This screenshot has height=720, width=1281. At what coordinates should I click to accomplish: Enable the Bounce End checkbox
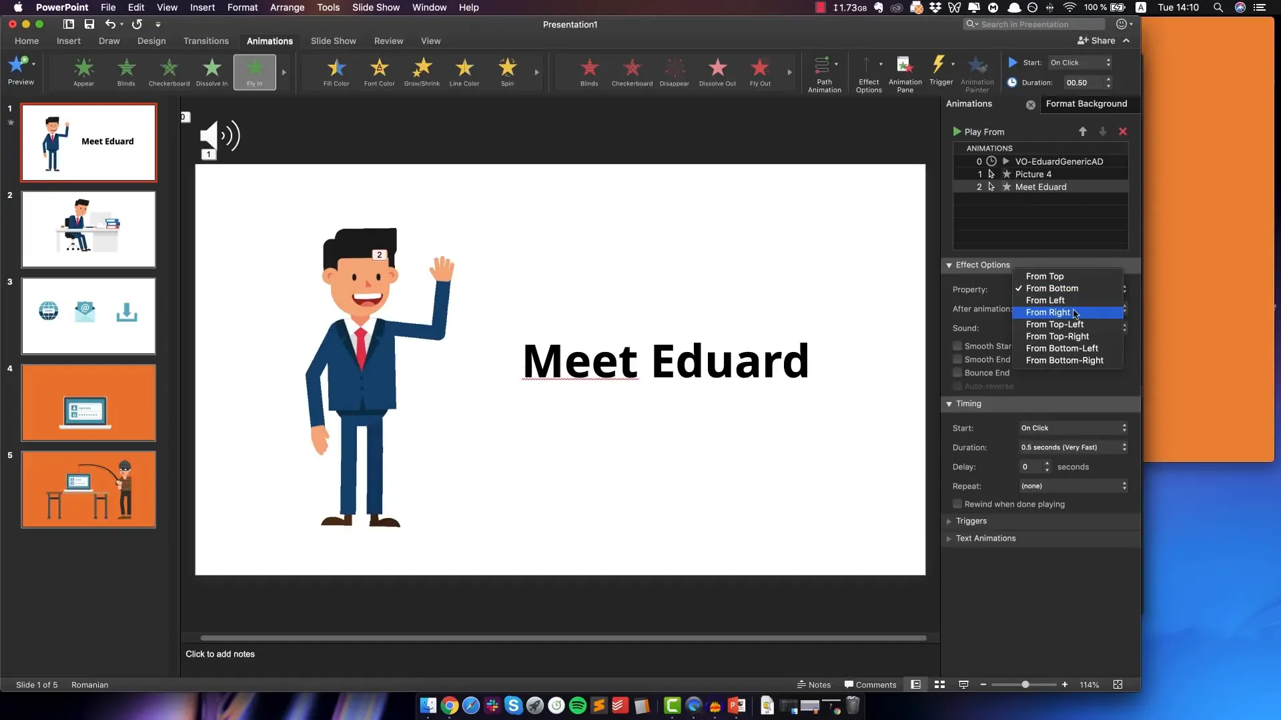pos(957,373)
